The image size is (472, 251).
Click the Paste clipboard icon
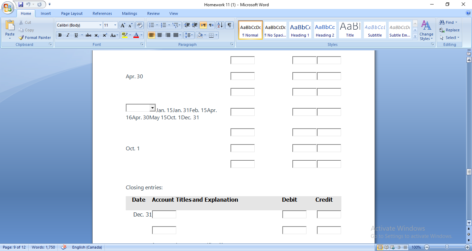tap(10, 25)
